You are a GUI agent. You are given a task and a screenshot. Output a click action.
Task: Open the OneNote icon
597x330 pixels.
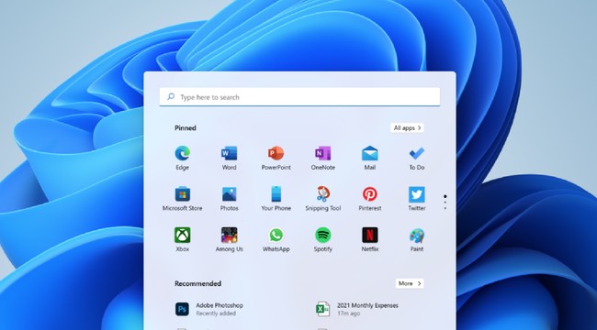pos(323,154)
